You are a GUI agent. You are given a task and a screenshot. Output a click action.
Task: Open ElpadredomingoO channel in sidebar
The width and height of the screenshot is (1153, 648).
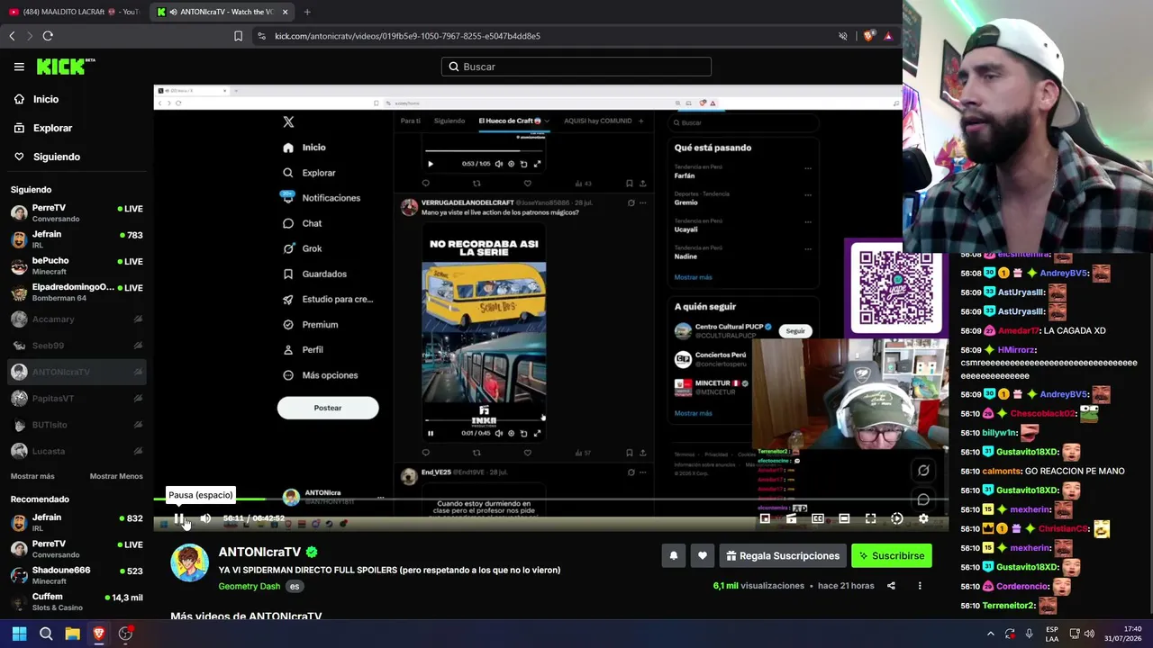pos(77,292)
